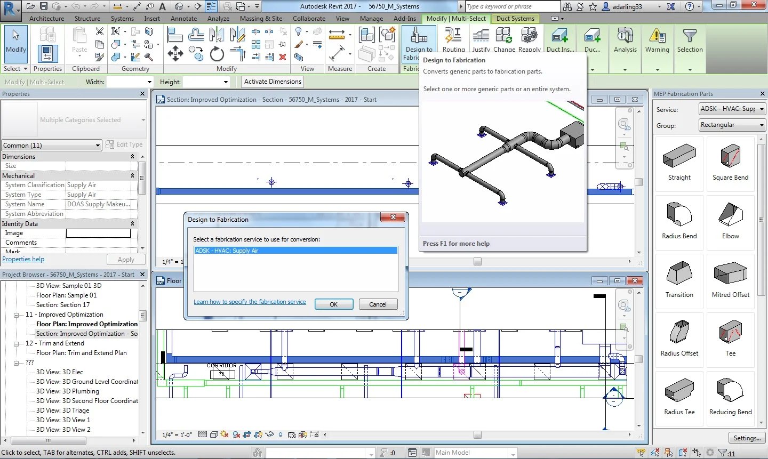Click the Design to Fabrication button
Screen dimensions: 768x459
click(x=419, y=45)
